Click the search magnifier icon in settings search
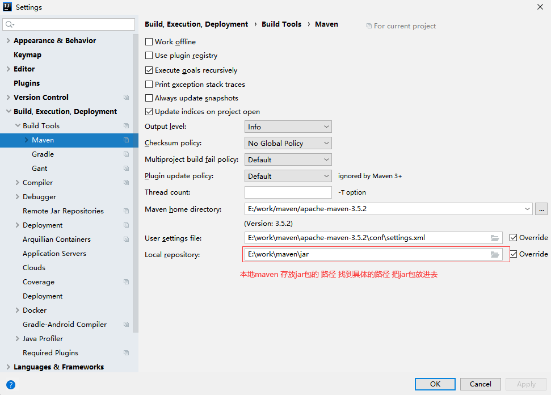The height and width of the screenshot is (395, 551). [10, 24]
